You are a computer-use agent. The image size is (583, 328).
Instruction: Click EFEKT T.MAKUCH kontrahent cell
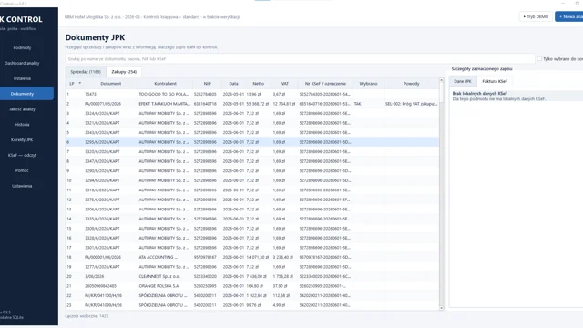click(x=164, y=104)
